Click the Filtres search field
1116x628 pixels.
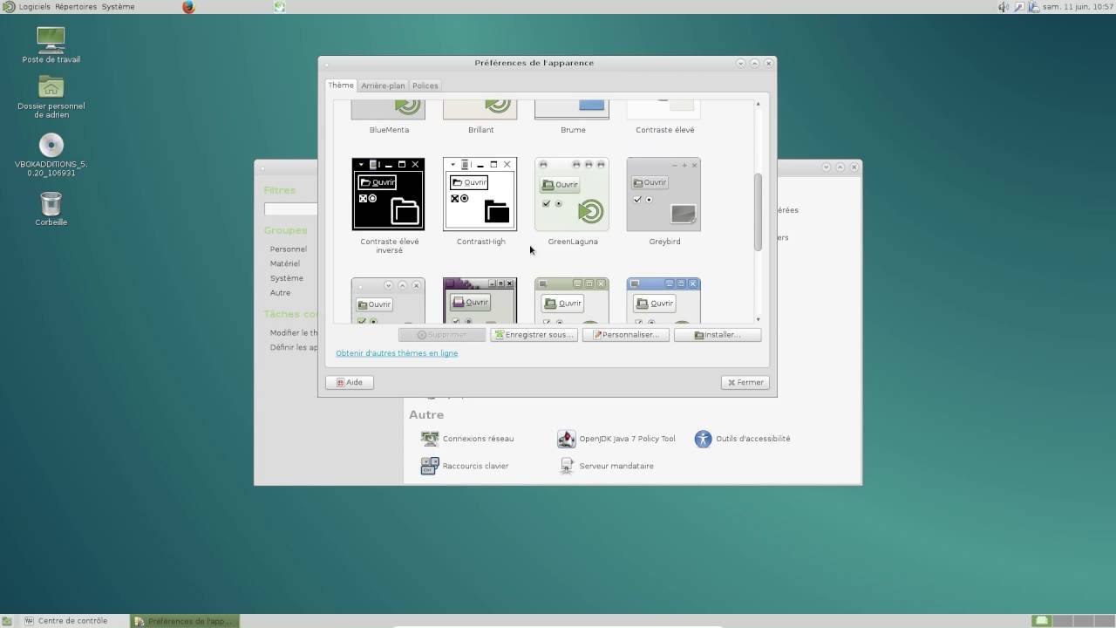click(291, 209)
